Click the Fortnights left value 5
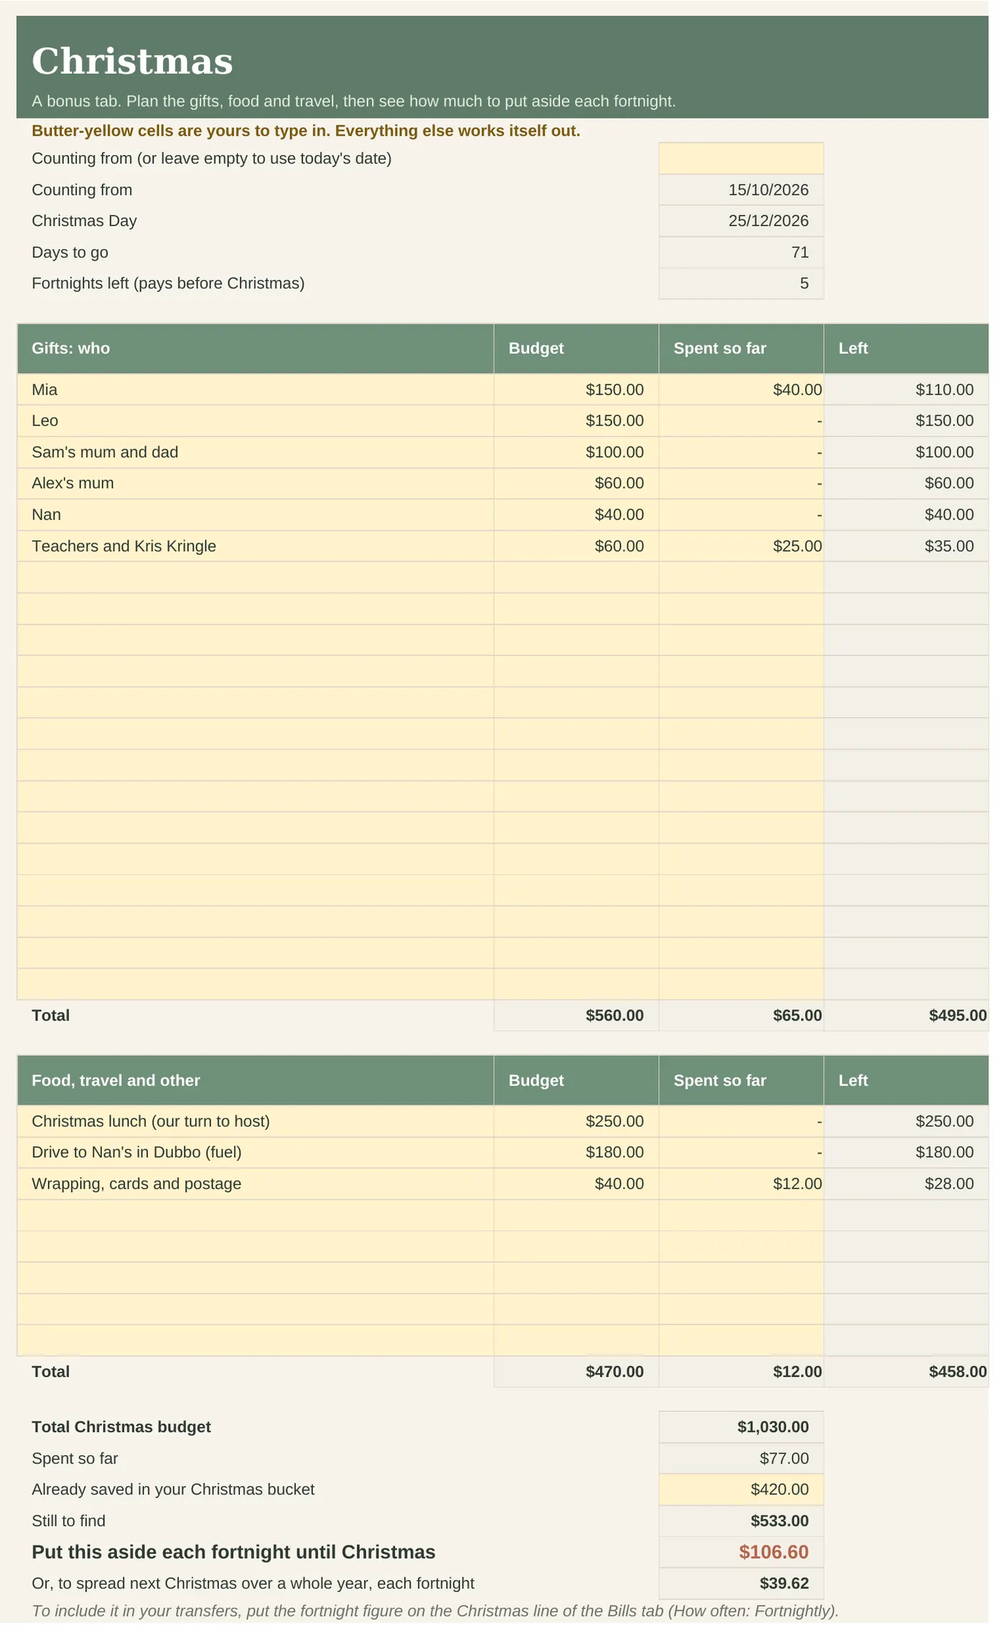The height and width of the screenshot is (1636, 1005). 741,284
